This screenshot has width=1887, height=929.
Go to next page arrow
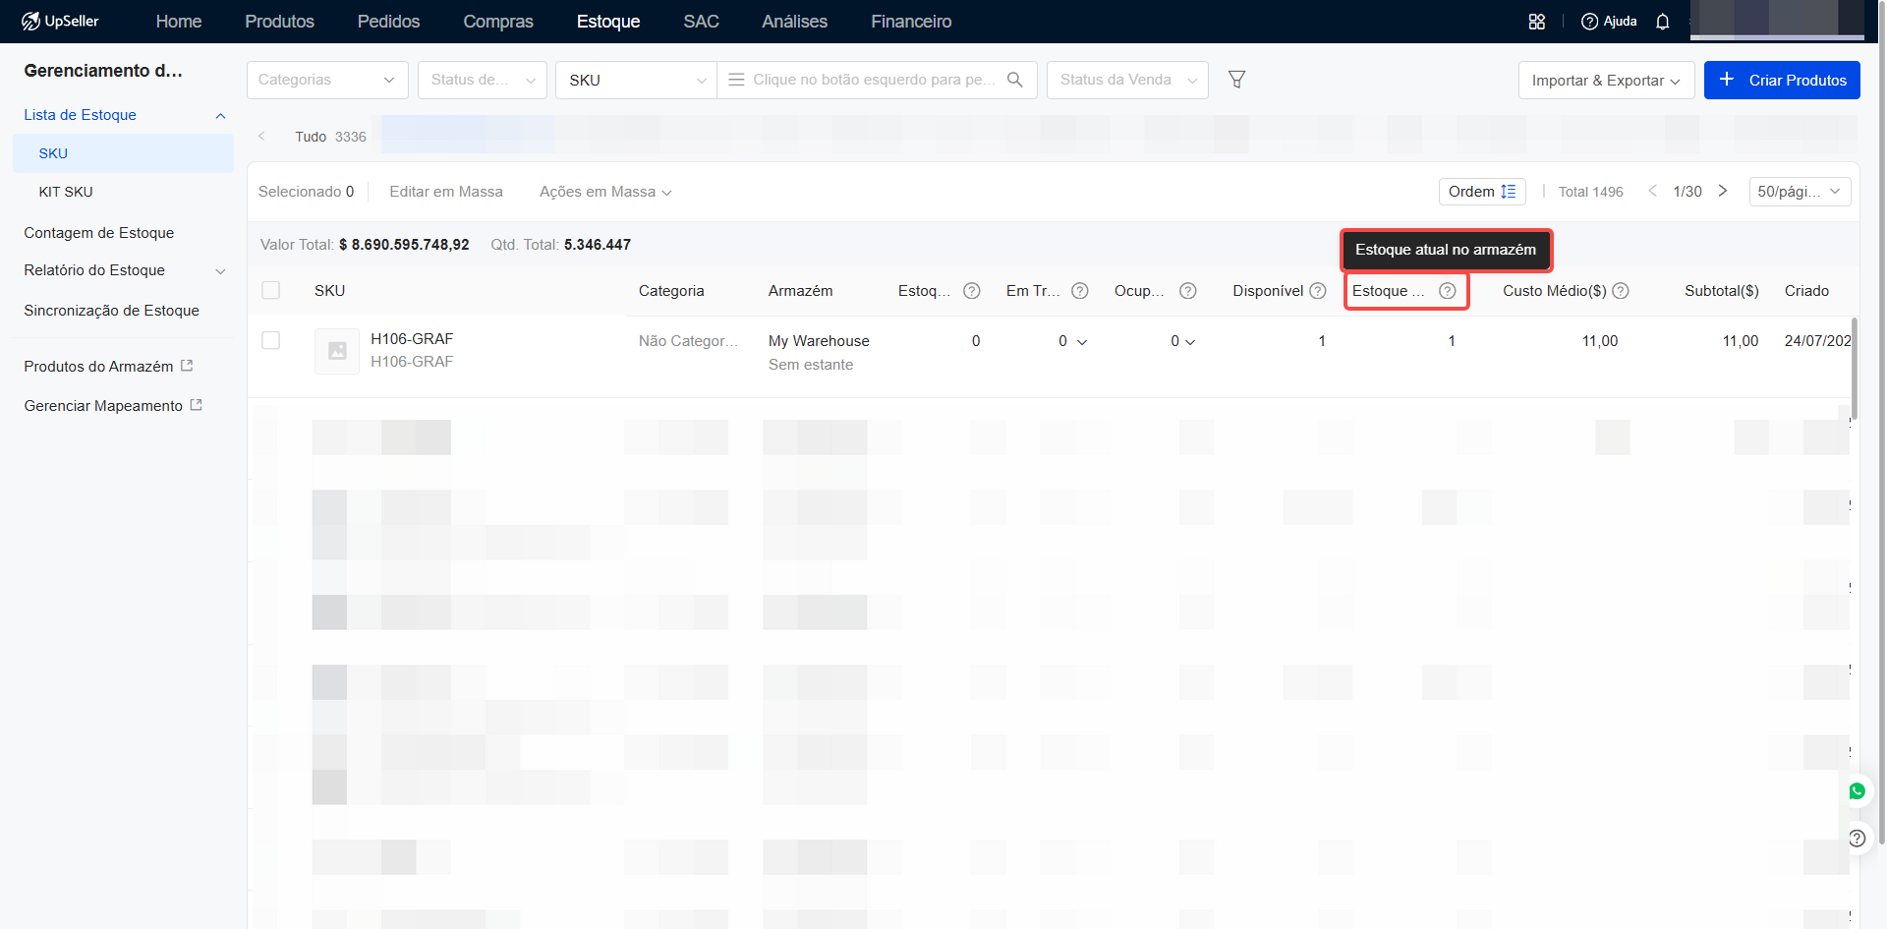(1723, 191)
